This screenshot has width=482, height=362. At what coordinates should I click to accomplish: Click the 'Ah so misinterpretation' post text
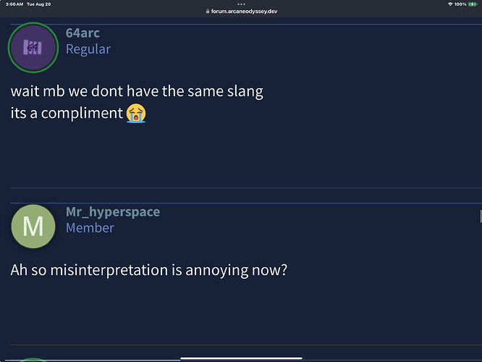(149, 270)
